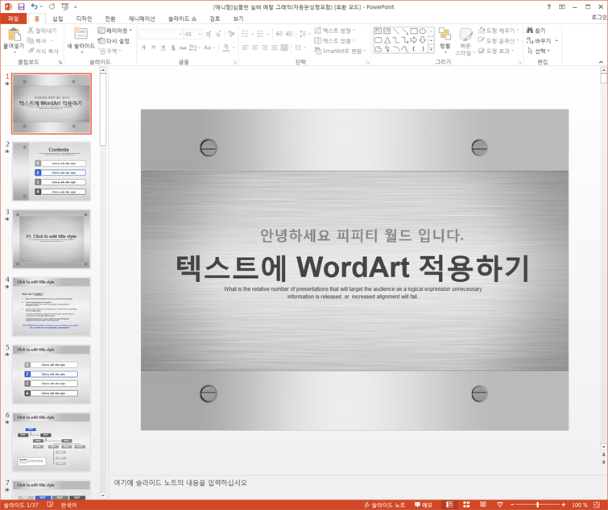Screen dimensions: 608x510
Task: Toggle strikethrough text formatting
Action: [x=182, y=48]
